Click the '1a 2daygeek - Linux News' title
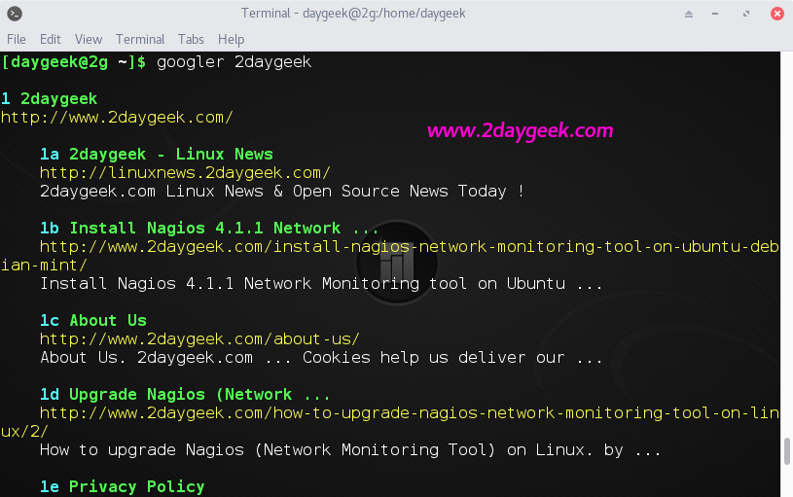The width and height of the screenshot is (793, 497). pos(157,155)
